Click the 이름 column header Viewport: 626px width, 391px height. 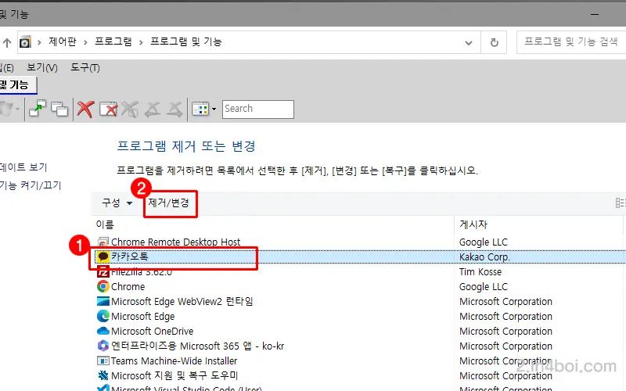[x=105, y=224]
